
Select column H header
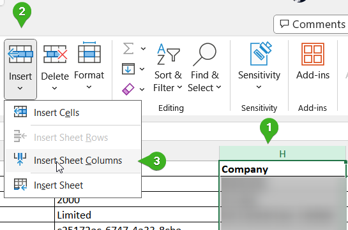click(x=282, y=154)
